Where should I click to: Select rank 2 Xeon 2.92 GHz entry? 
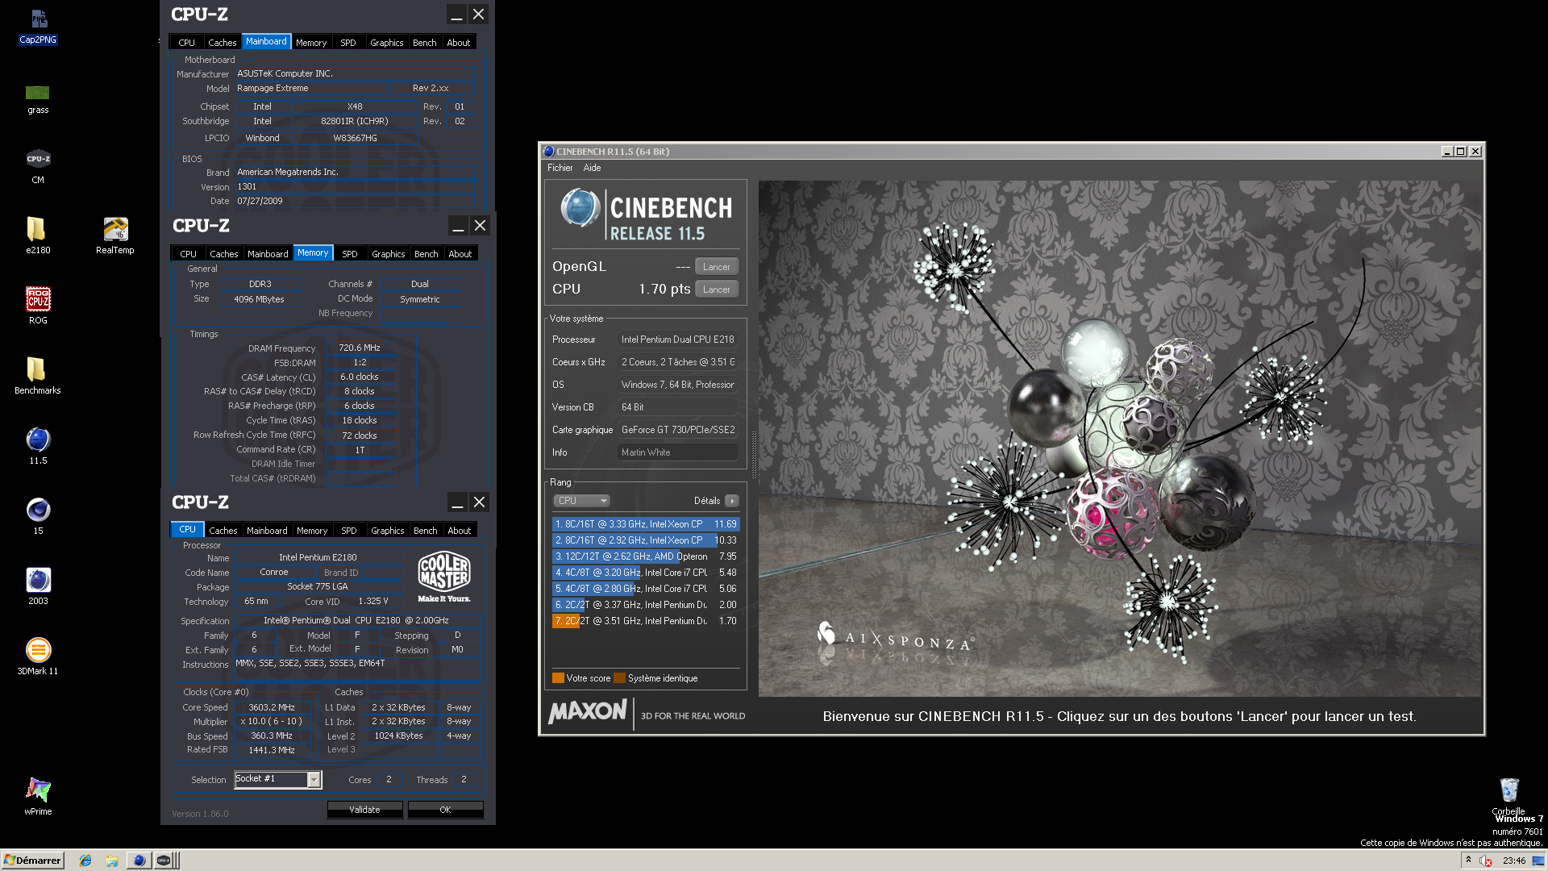[x=646, y=540]
